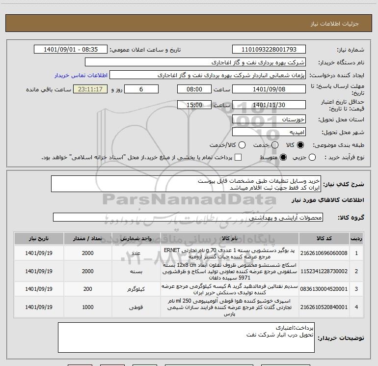Open the اطلاعات تماس خریدار link
The height and width of the screenshot is (366, 378).
(x=81, y=75)
